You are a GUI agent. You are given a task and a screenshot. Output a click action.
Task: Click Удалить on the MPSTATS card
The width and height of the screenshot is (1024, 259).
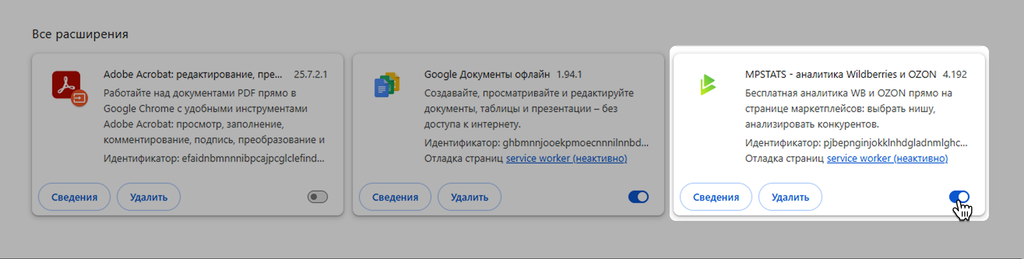[790, 197]
